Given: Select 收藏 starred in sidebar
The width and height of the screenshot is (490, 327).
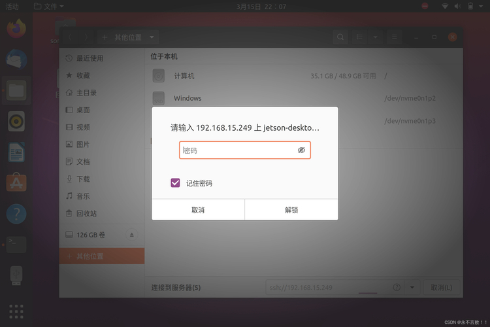Looking at the screenshot, I should (x=102, y=75).
